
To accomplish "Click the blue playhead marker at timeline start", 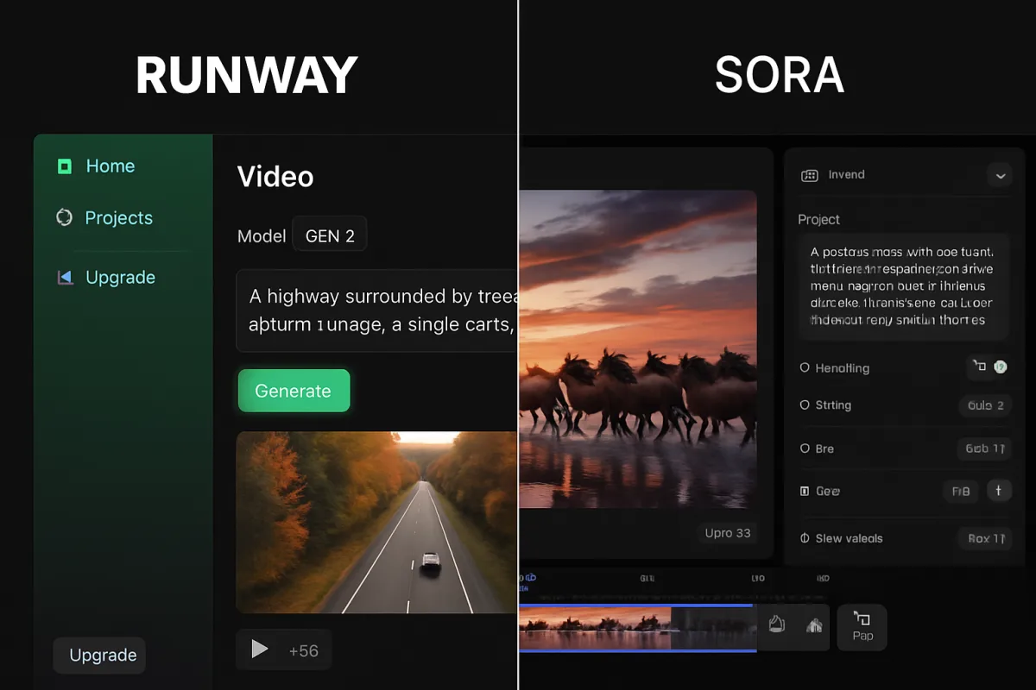I will tap(530, 578).
